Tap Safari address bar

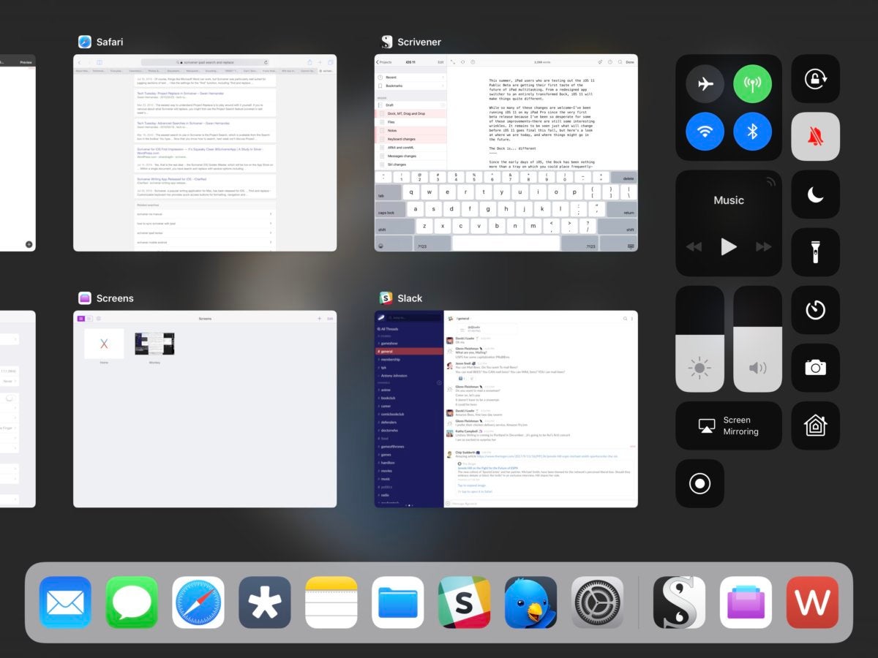tap(205, 62)
